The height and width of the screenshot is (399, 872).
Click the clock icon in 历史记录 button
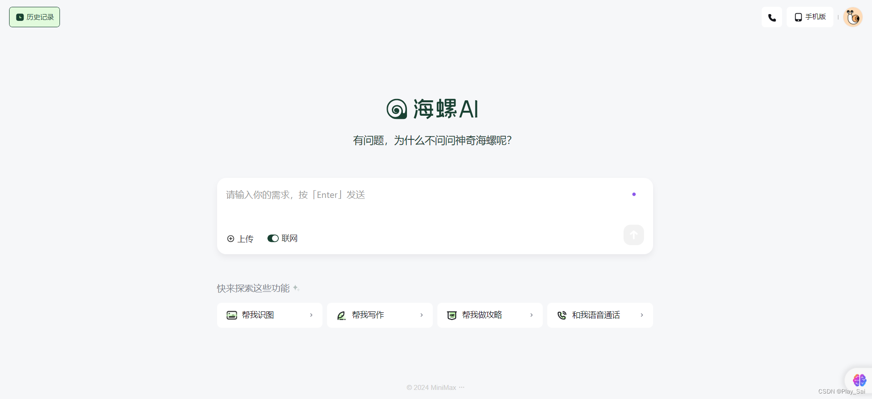click(x=20, y=17)
